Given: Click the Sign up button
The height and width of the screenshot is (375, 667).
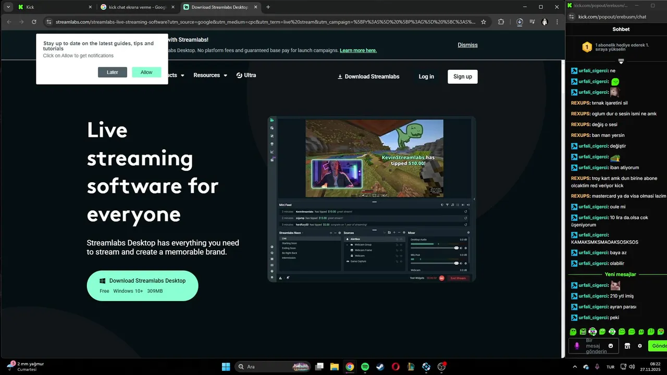Looking at the screenshot, I should 463,77.
